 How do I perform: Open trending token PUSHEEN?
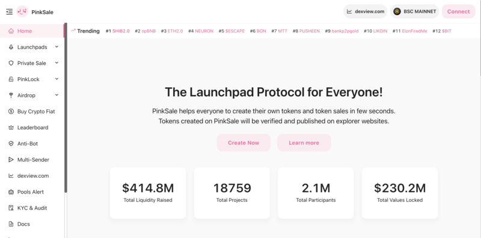[310, 31]
